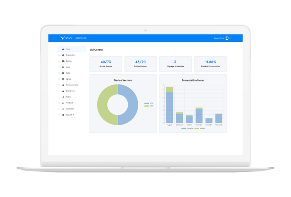Select Feedback in the sidebar

click(69, 103)
